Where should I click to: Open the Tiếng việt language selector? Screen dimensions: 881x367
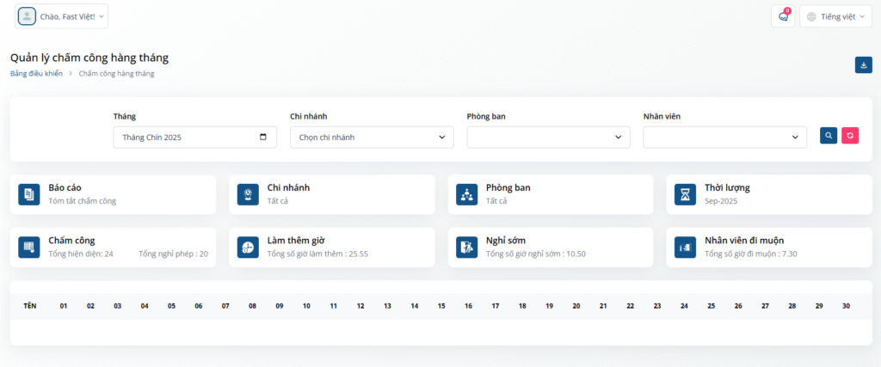[x=835, y=16]
